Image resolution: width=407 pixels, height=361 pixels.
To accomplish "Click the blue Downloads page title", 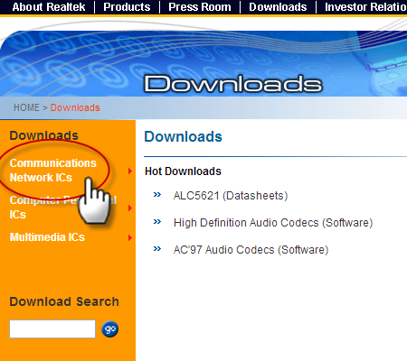I will click(184, 136).
